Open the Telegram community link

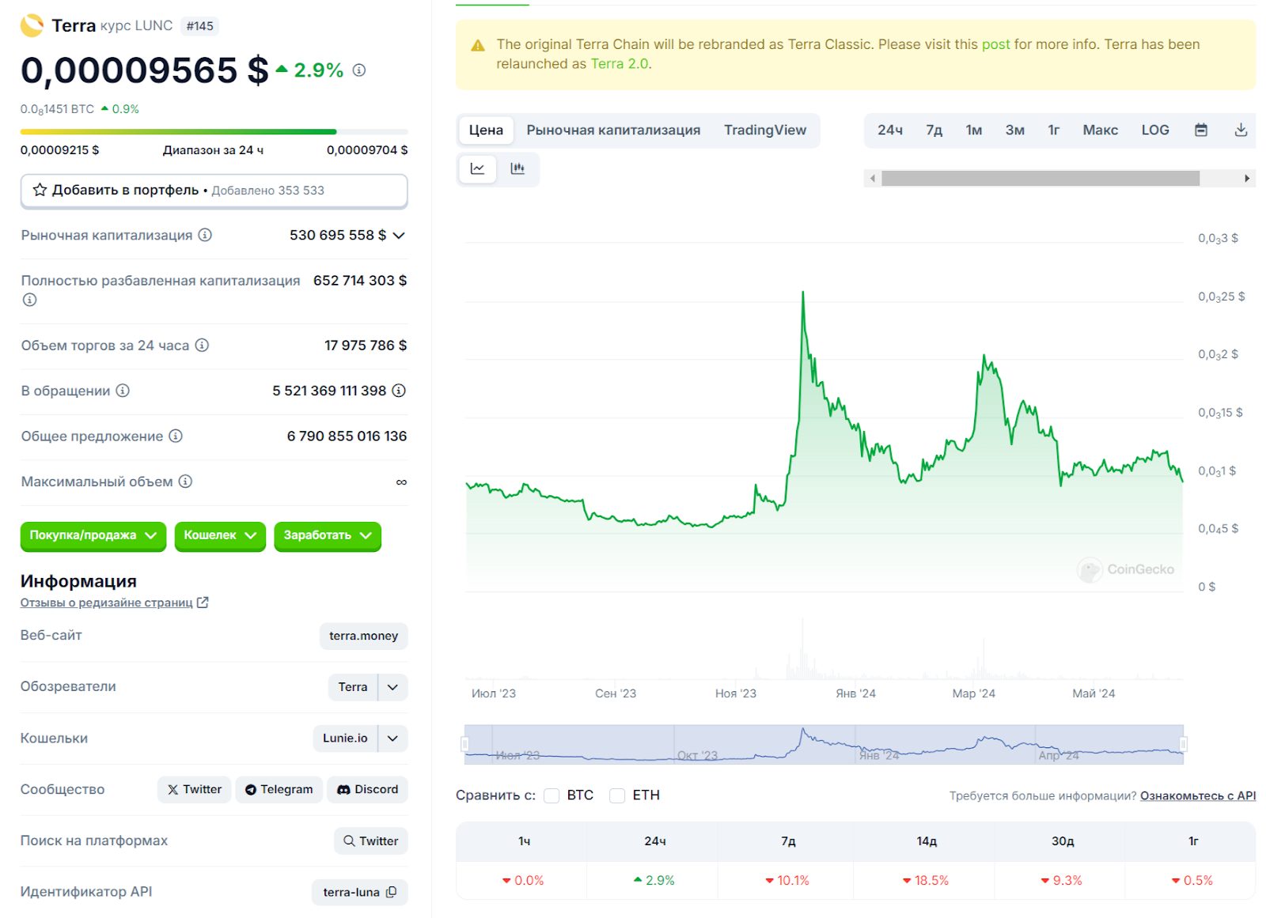tap(279, 790)
